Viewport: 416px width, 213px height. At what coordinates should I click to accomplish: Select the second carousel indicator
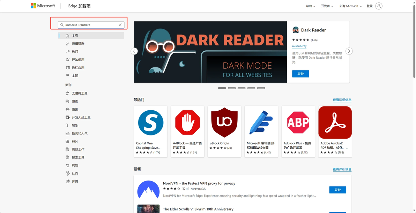point(232,88)
